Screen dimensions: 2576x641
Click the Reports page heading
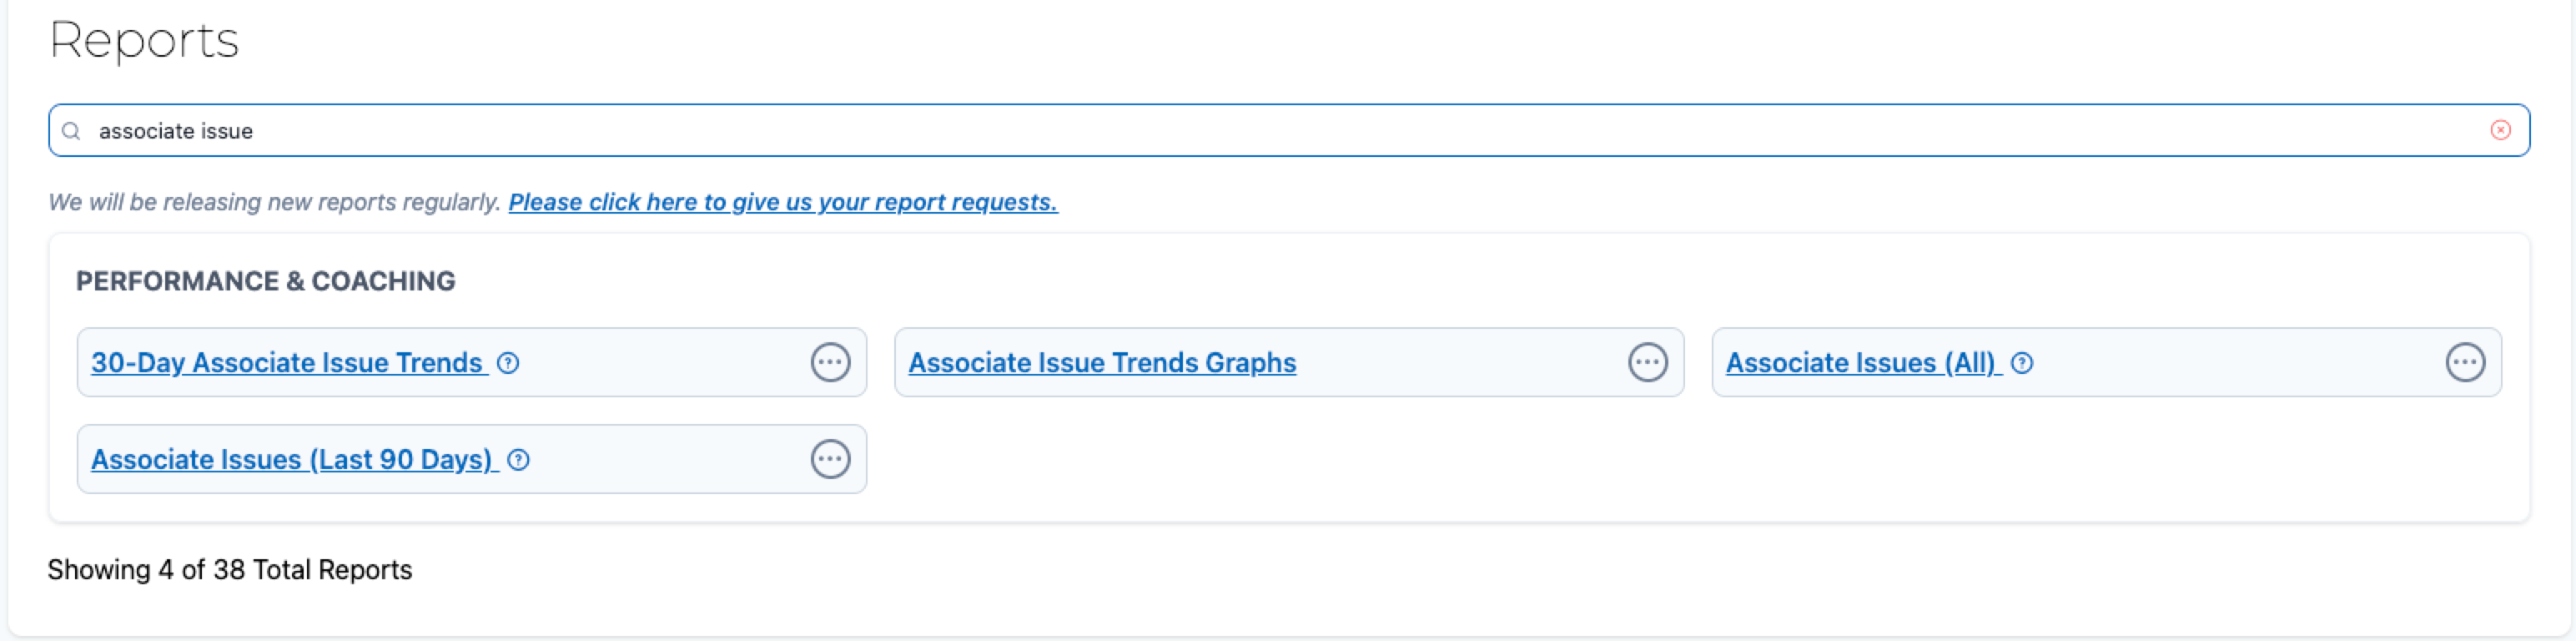pos(144,41)
